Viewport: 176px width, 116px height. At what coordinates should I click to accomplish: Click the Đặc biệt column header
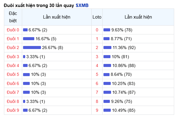click(x=13, y=17)
